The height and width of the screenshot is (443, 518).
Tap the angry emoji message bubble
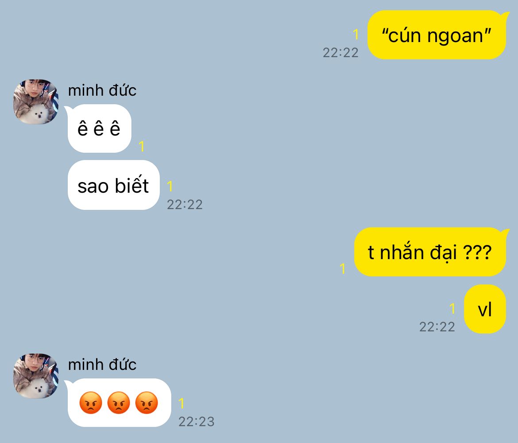pyautogui.click(x=119, y=403)
